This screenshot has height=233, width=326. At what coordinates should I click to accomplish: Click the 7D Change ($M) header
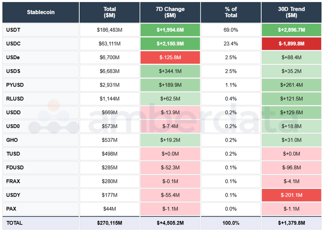(x=170, y=12)
